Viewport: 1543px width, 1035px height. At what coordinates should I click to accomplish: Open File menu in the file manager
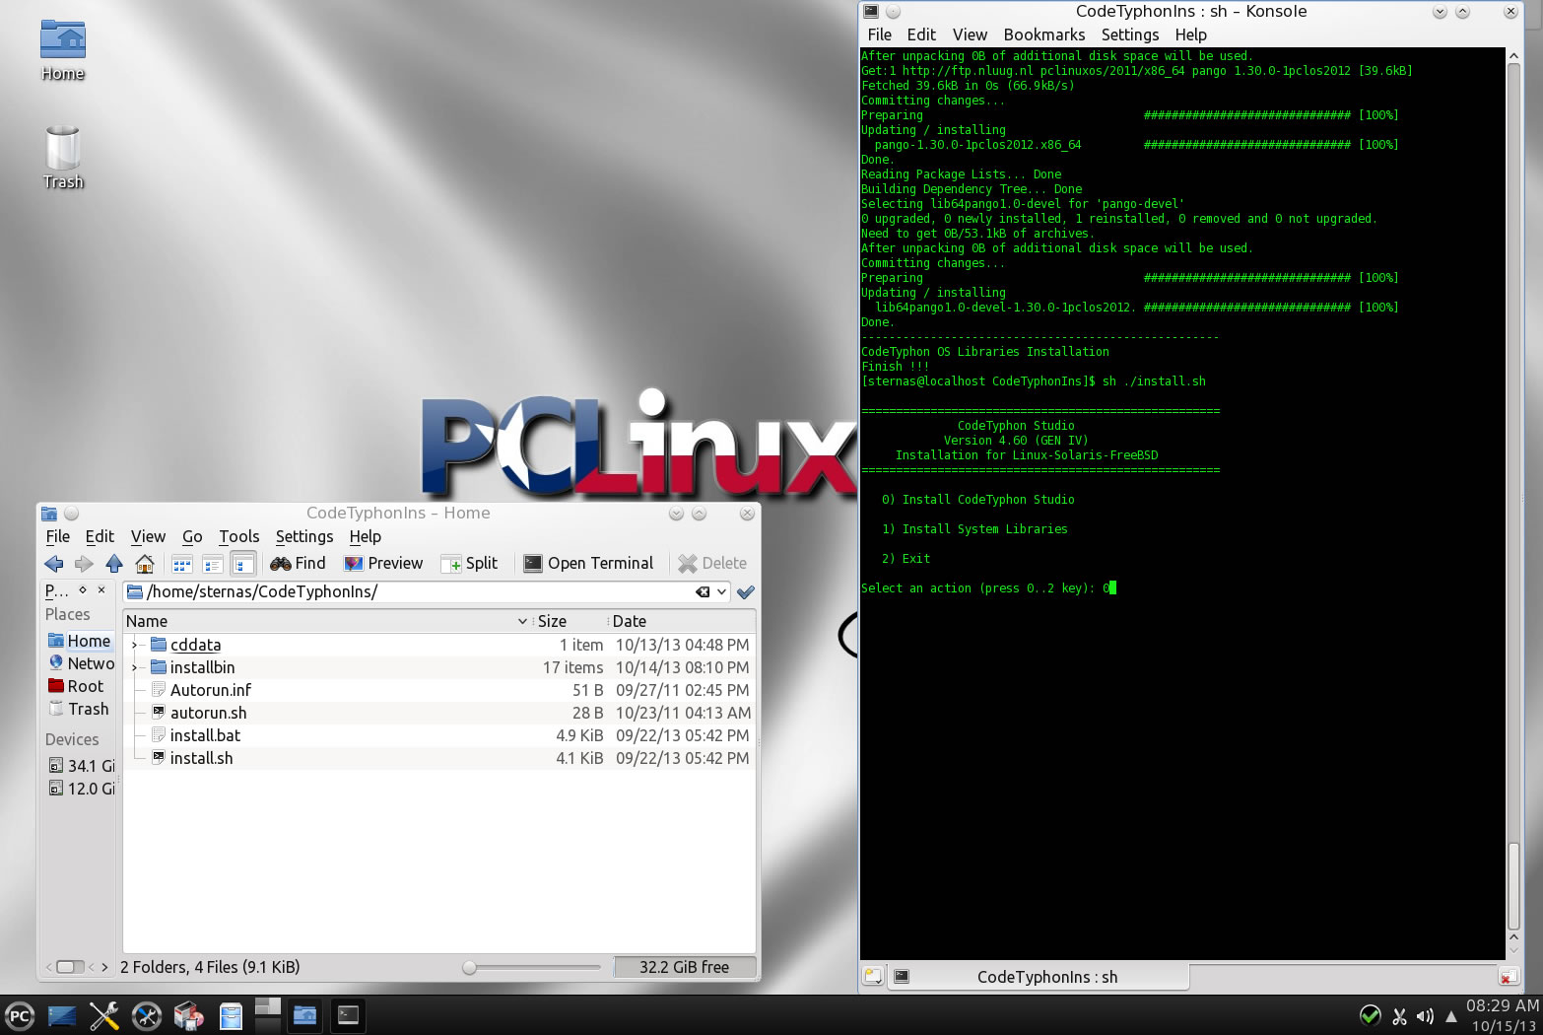click(58, 536)
